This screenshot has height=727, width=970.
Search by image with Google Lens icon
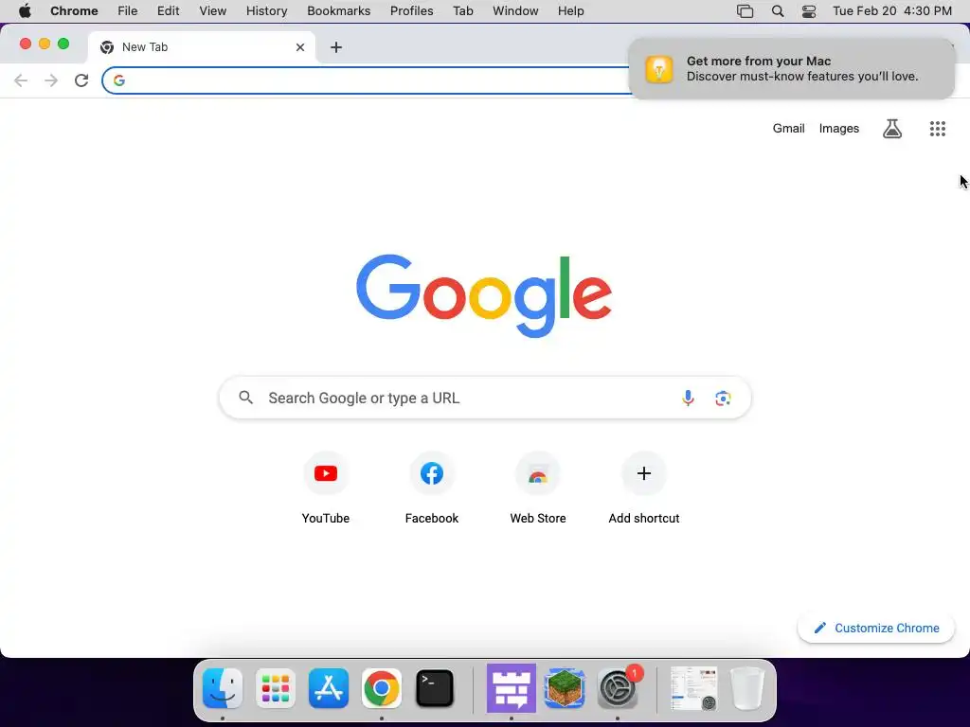pos(723,399)
